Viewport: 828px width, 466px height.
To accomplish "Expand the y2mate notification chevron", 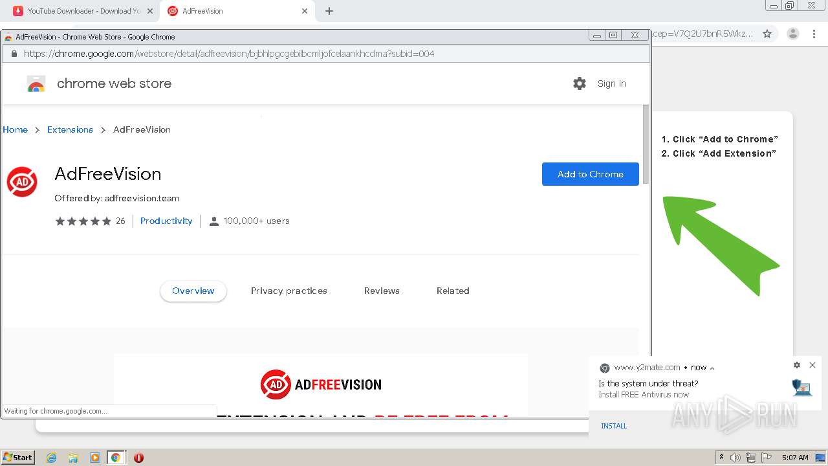I will tap(712, 368).
